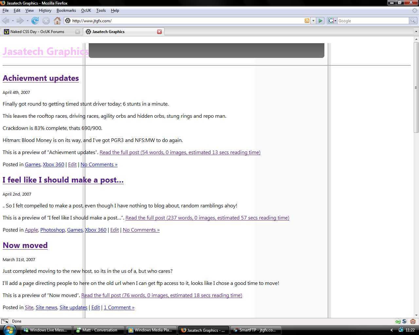The height and width of the screenshot is (335, 419).
Task: Open the Site news category link
Action: tap(46, 307)
